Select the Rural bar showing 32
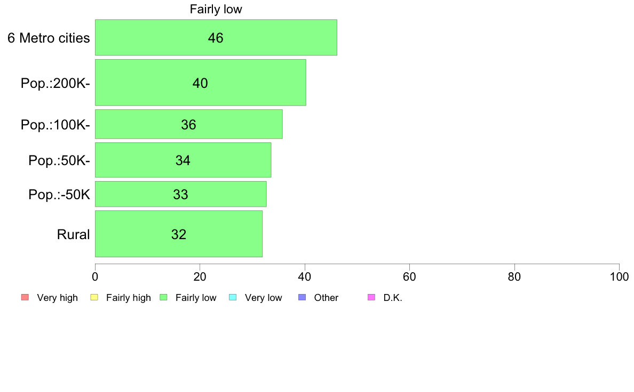Image resolution: width=634 pixels, height=392 pixels. click(179, 234)
